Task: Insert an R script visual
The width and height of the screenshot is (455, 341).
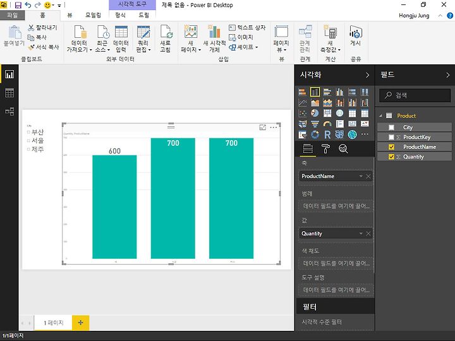Action: pos(327,135)
